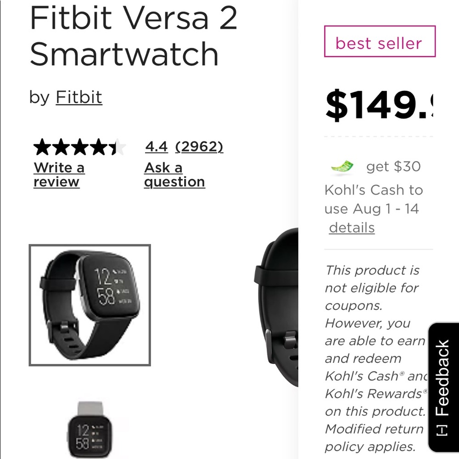459x459 pixels.
Task: Select the fourth star in the rating
Action: coord(99,147)
